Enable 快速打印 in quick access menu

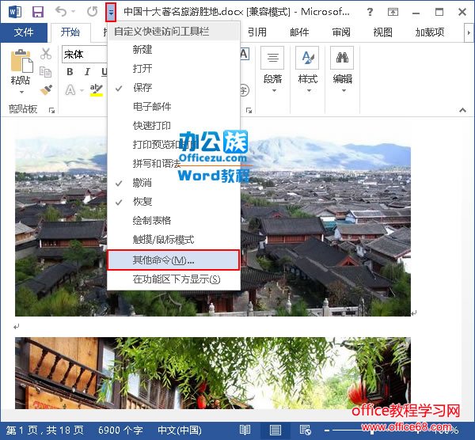click(174, 126)
